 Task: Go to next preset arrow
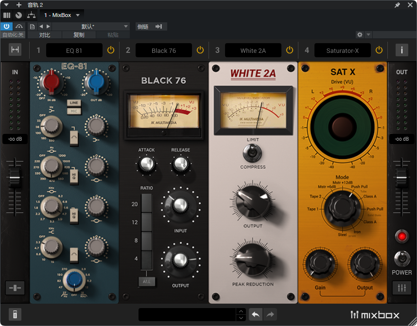click(x=48, y=26)
